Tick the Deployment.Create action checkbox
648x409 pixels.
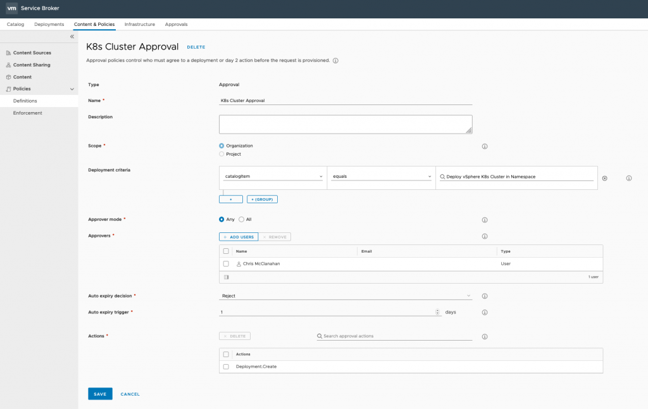226,367
